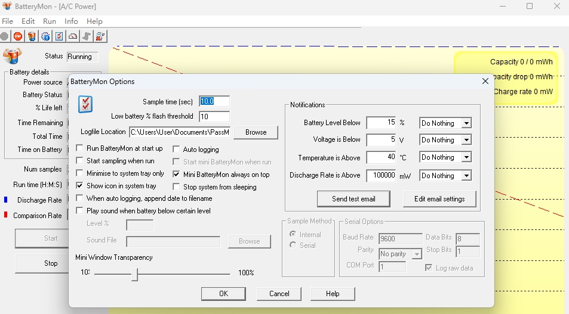The image size is (569, 314).
Task: Tick the Auto logging checkbox
Action: point(177,150)
